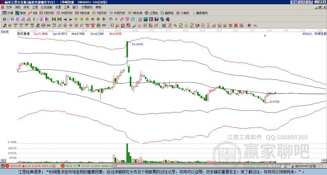Open the 江恩 menu
This screenshot has width=327, height=175.
click(35, 7)
